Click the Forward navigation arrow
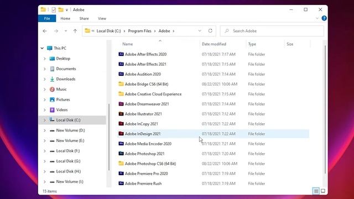The height and width of the screenshot is (199, 354). pyautogui.click(x=56, y=31)
